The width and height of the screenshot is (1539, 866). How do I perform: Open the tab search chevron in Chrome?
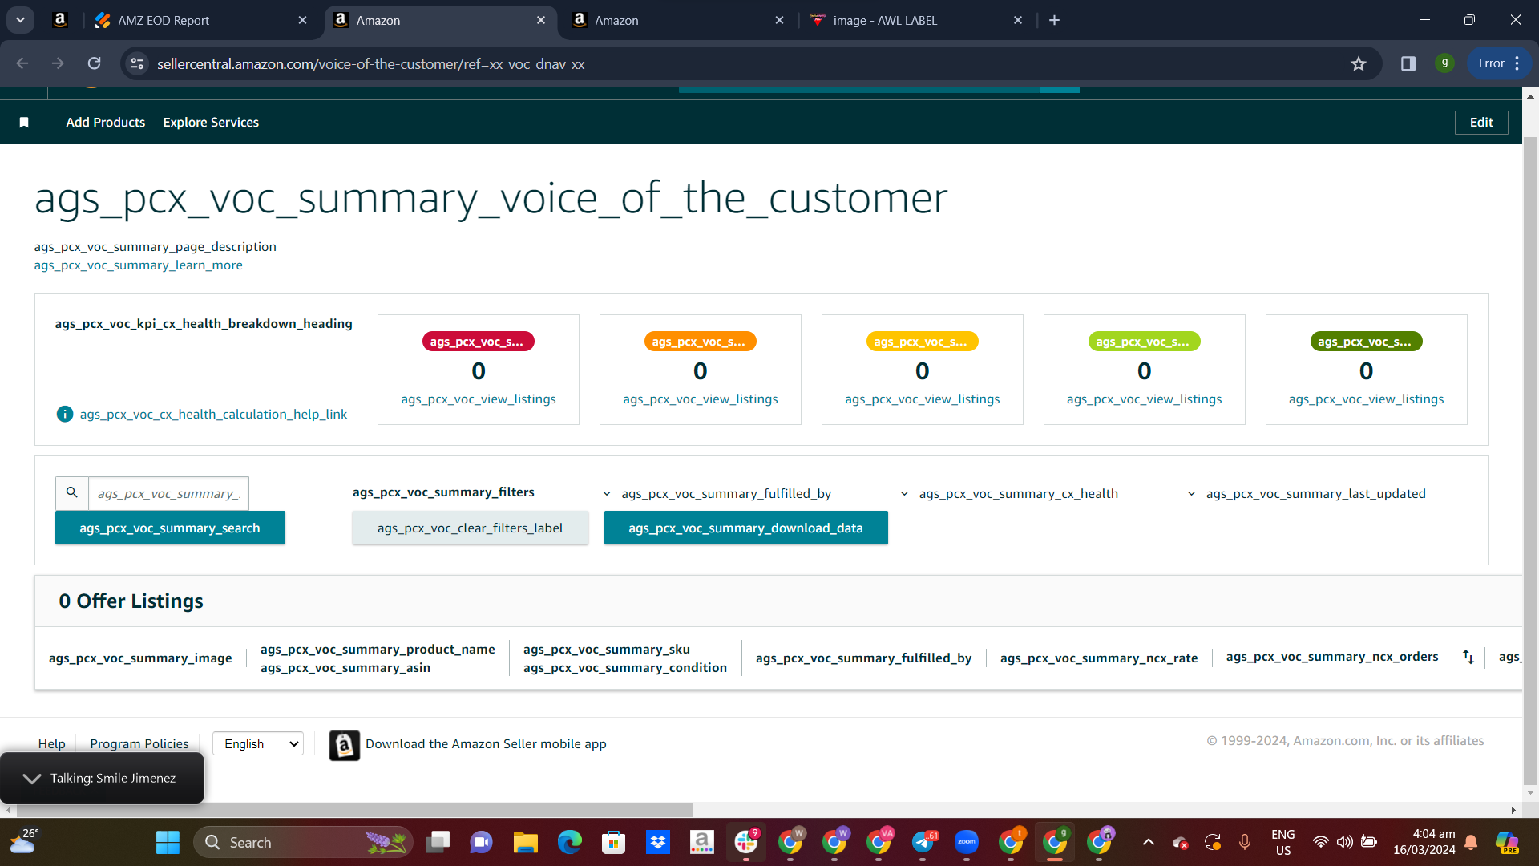tap(20, 20)
